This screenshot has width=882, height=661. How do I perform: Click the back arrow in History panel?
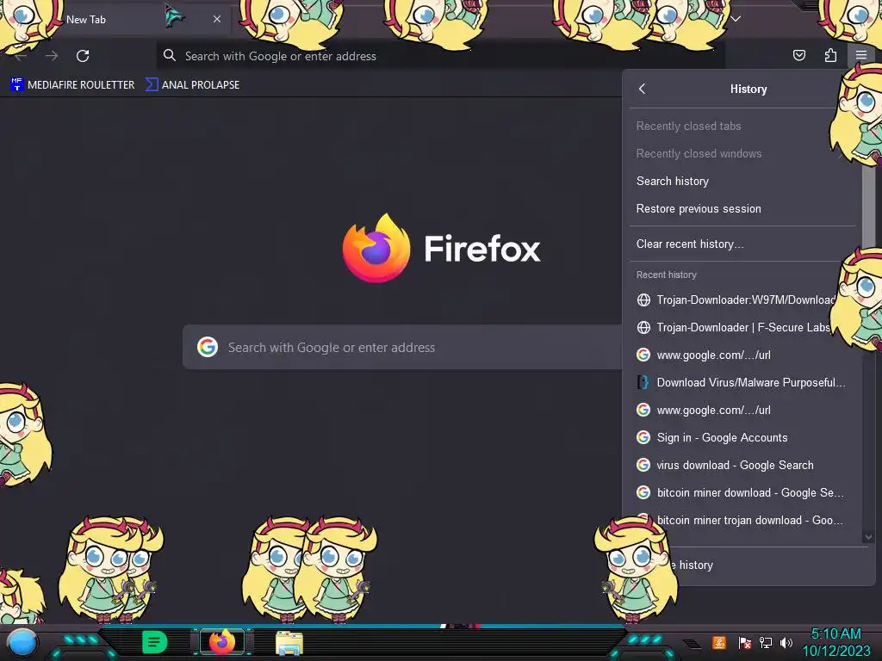coord(643,89)
